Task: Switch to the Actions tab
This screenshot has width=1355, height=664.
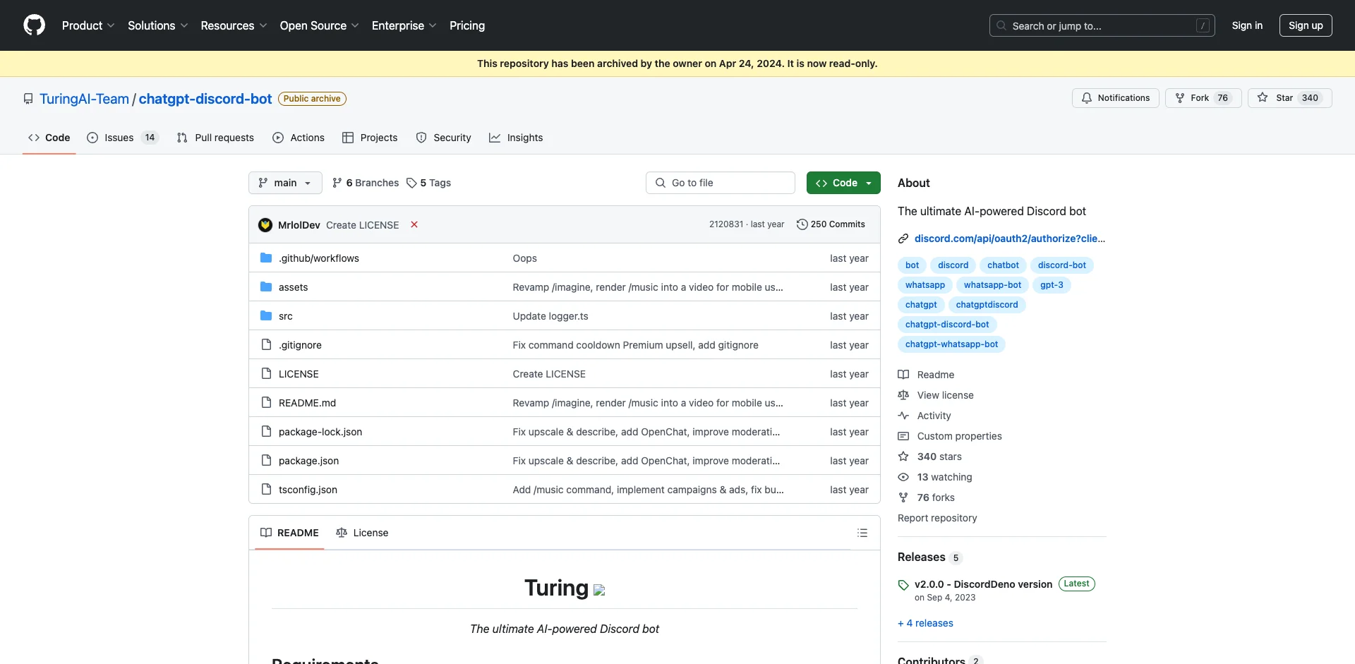Action: pyautogui.click(x=299, y=138)
